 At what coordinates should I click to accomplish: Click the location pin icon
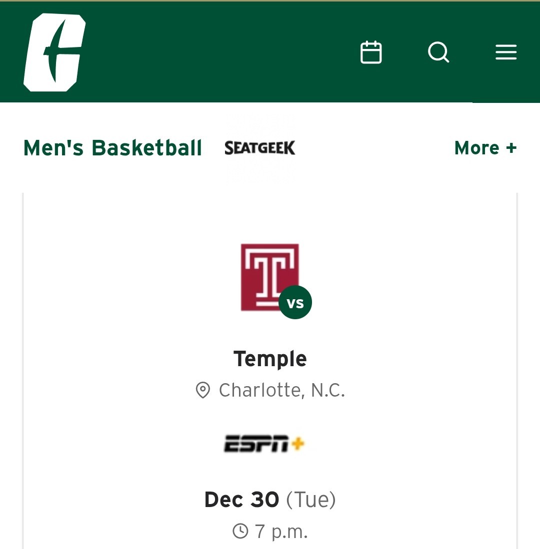coord(202,390)
